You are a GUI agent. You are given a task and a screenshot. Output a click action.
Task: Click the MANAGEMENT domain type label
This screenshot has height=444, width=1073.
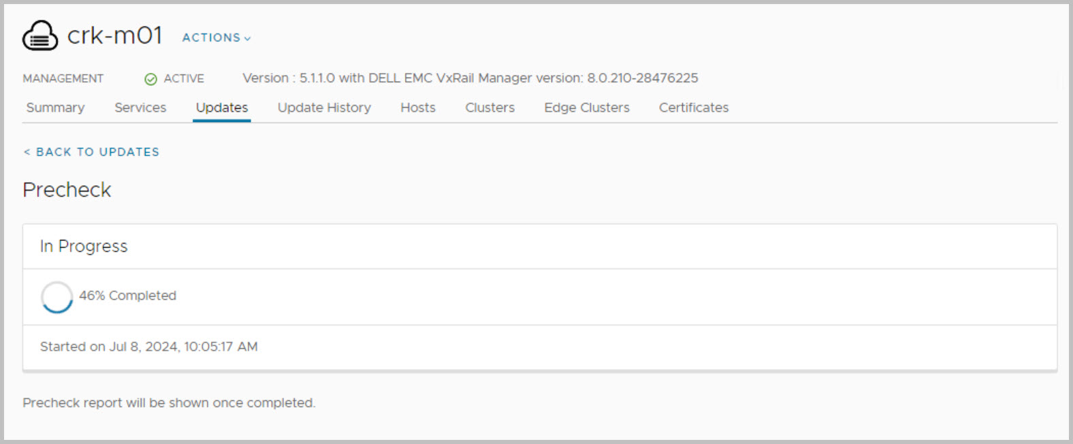[x=63, y=79]
